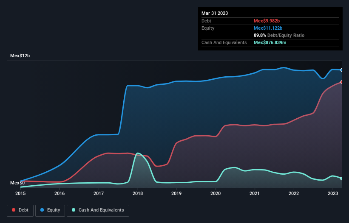Click the 2021 x-axis label
Image resolution: width=349 pixels, height=223 pixels.
[x=255, y=193]
